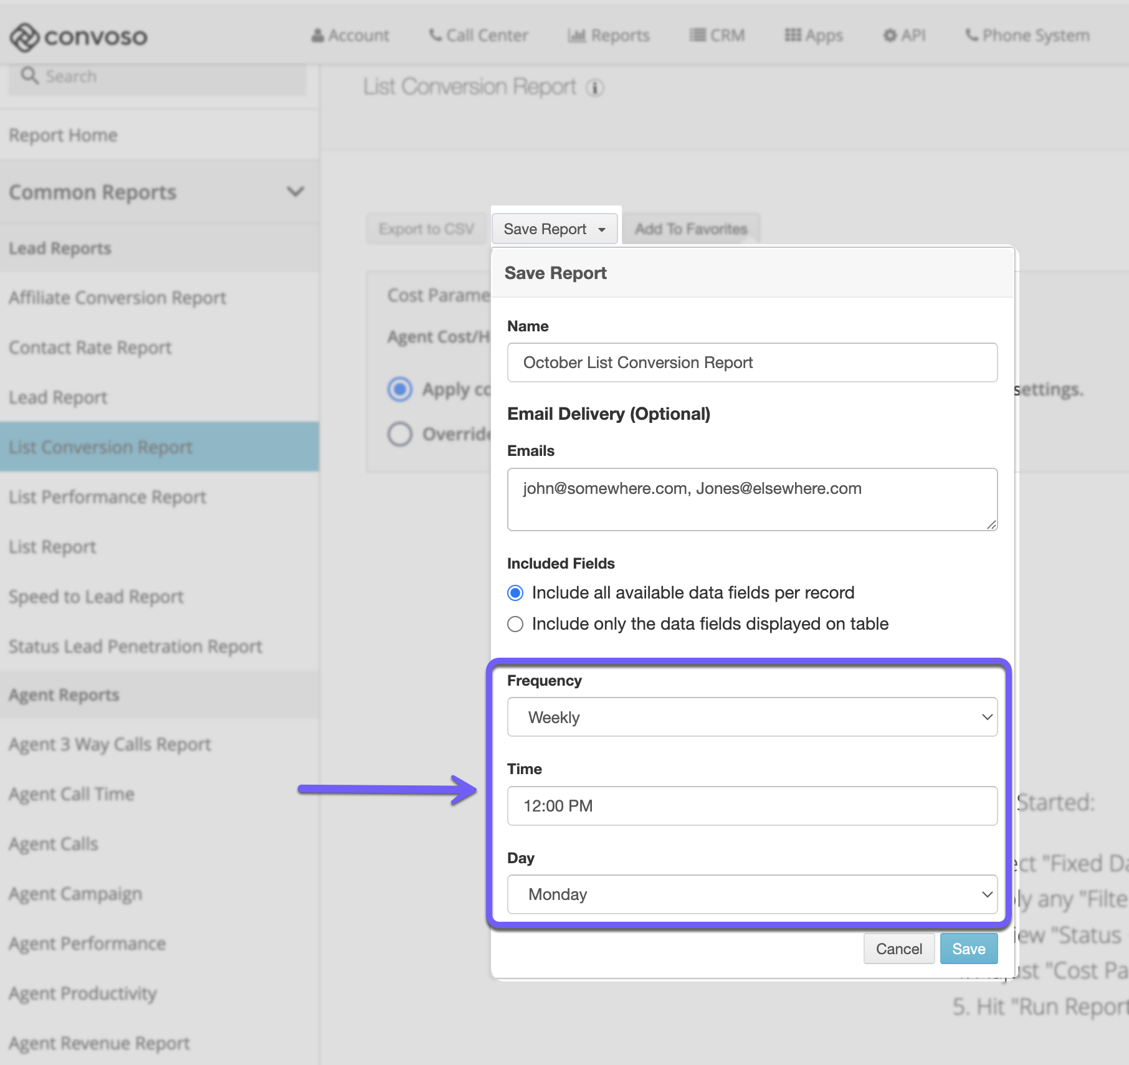Screen dimensions: 1129x1065
Task: Choose the Override cost radio button
Action: 400,434
